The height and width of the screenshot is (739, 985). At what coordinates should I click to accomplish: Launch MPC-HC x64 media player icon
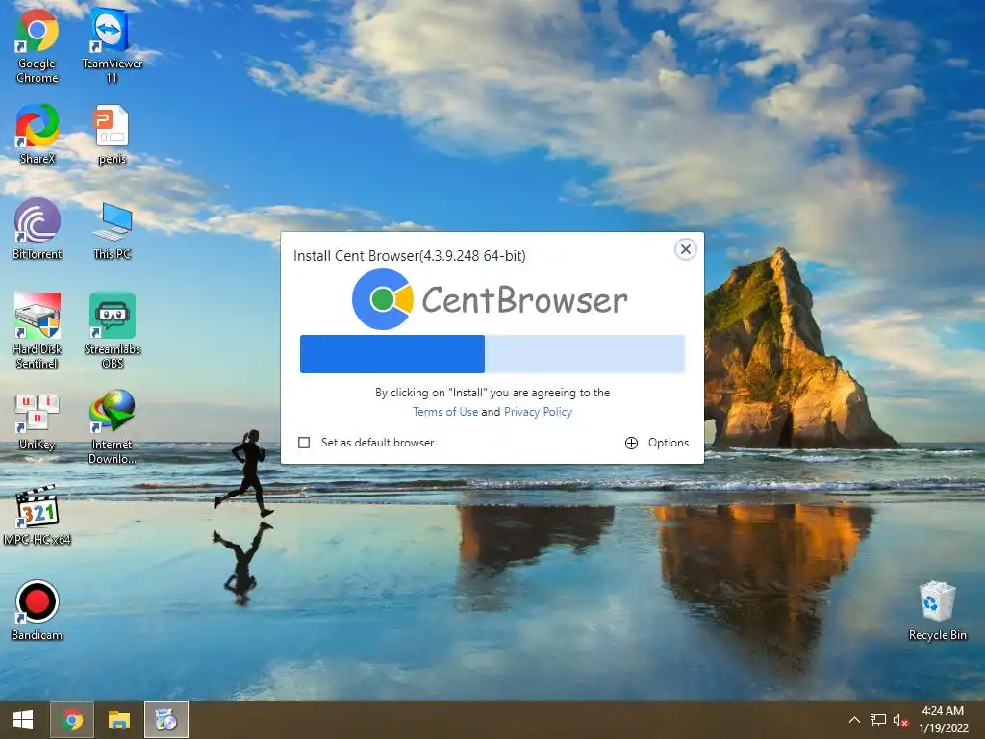(38, 516)
